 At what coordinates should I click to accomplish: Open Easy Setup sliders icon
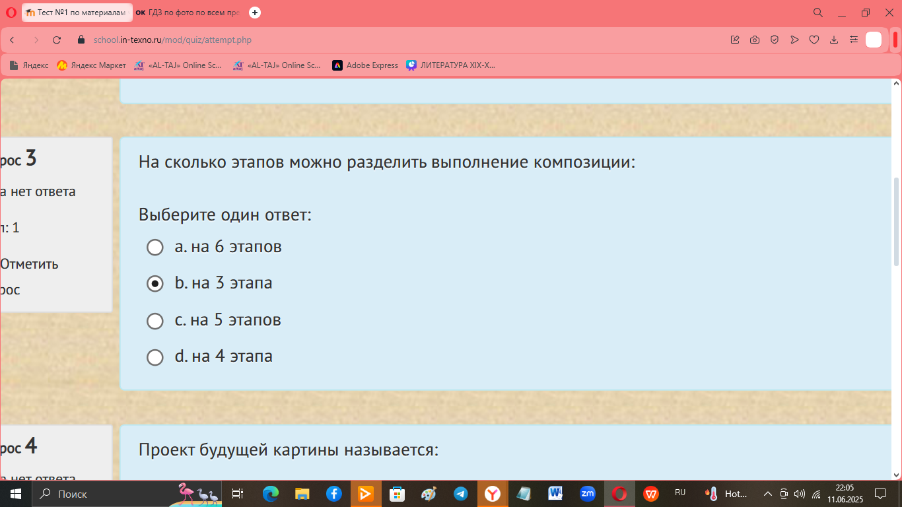(x=853, y=40)
